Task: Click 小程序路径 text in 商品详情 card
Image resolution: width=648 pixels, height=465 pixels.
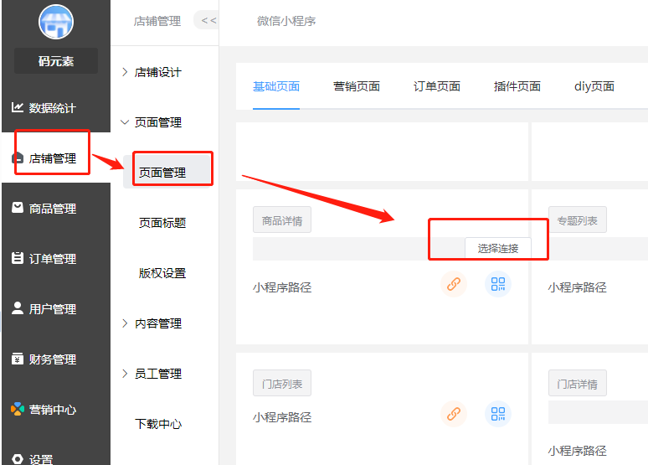Action: point(282,287)
